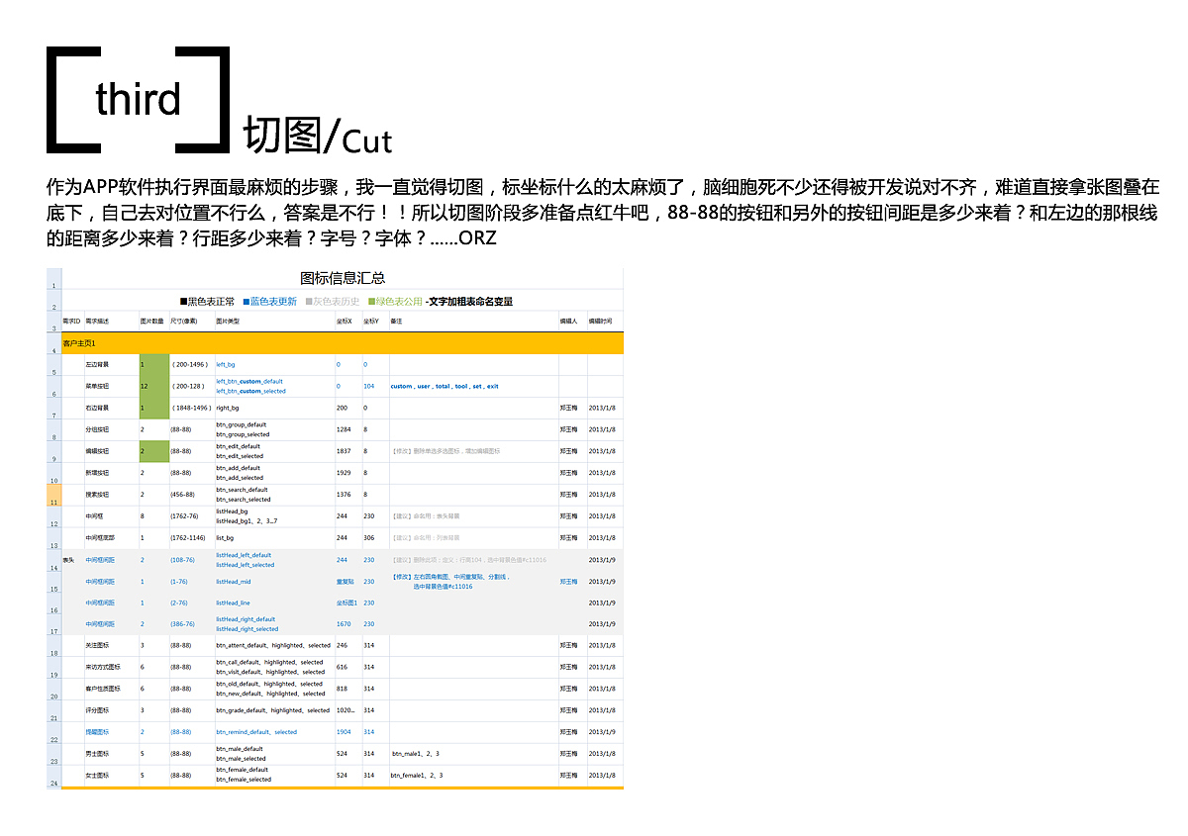Click the black square in the 黑色表正常 legend
The height and width of the screenshot is (836, 1188).
[183, 302]
